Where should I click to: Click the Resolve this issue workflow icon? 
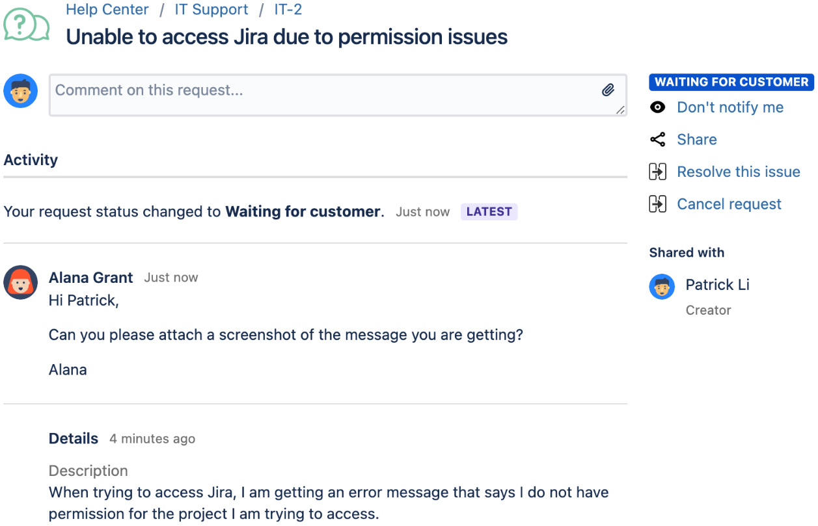tap(658, 171)
